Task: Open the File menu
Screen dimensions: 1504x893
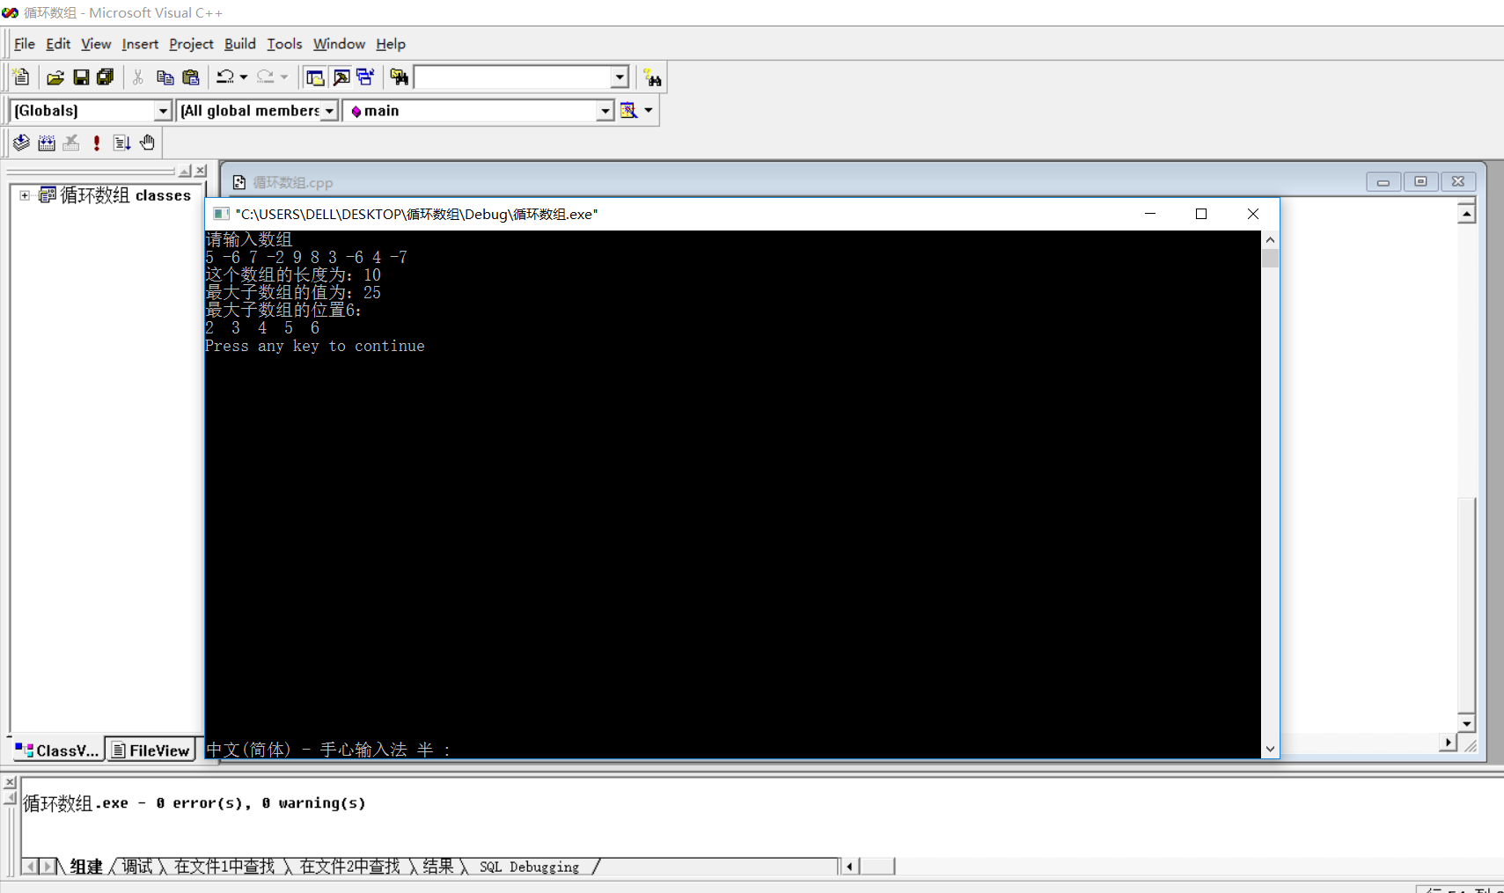Action: tap(25, 44)
